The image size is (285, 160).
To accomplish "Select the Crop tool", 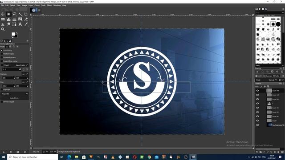I will click(26, 14).
